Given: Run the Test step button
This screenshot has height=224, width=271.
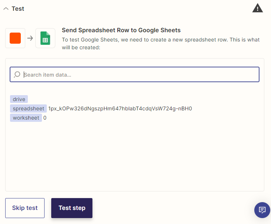Looking at the screenshot, I should pos(72,208).
